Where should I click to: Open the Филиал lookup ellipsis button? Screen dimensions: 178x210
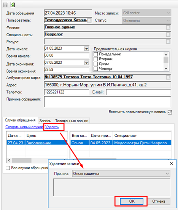pos(168,27)
